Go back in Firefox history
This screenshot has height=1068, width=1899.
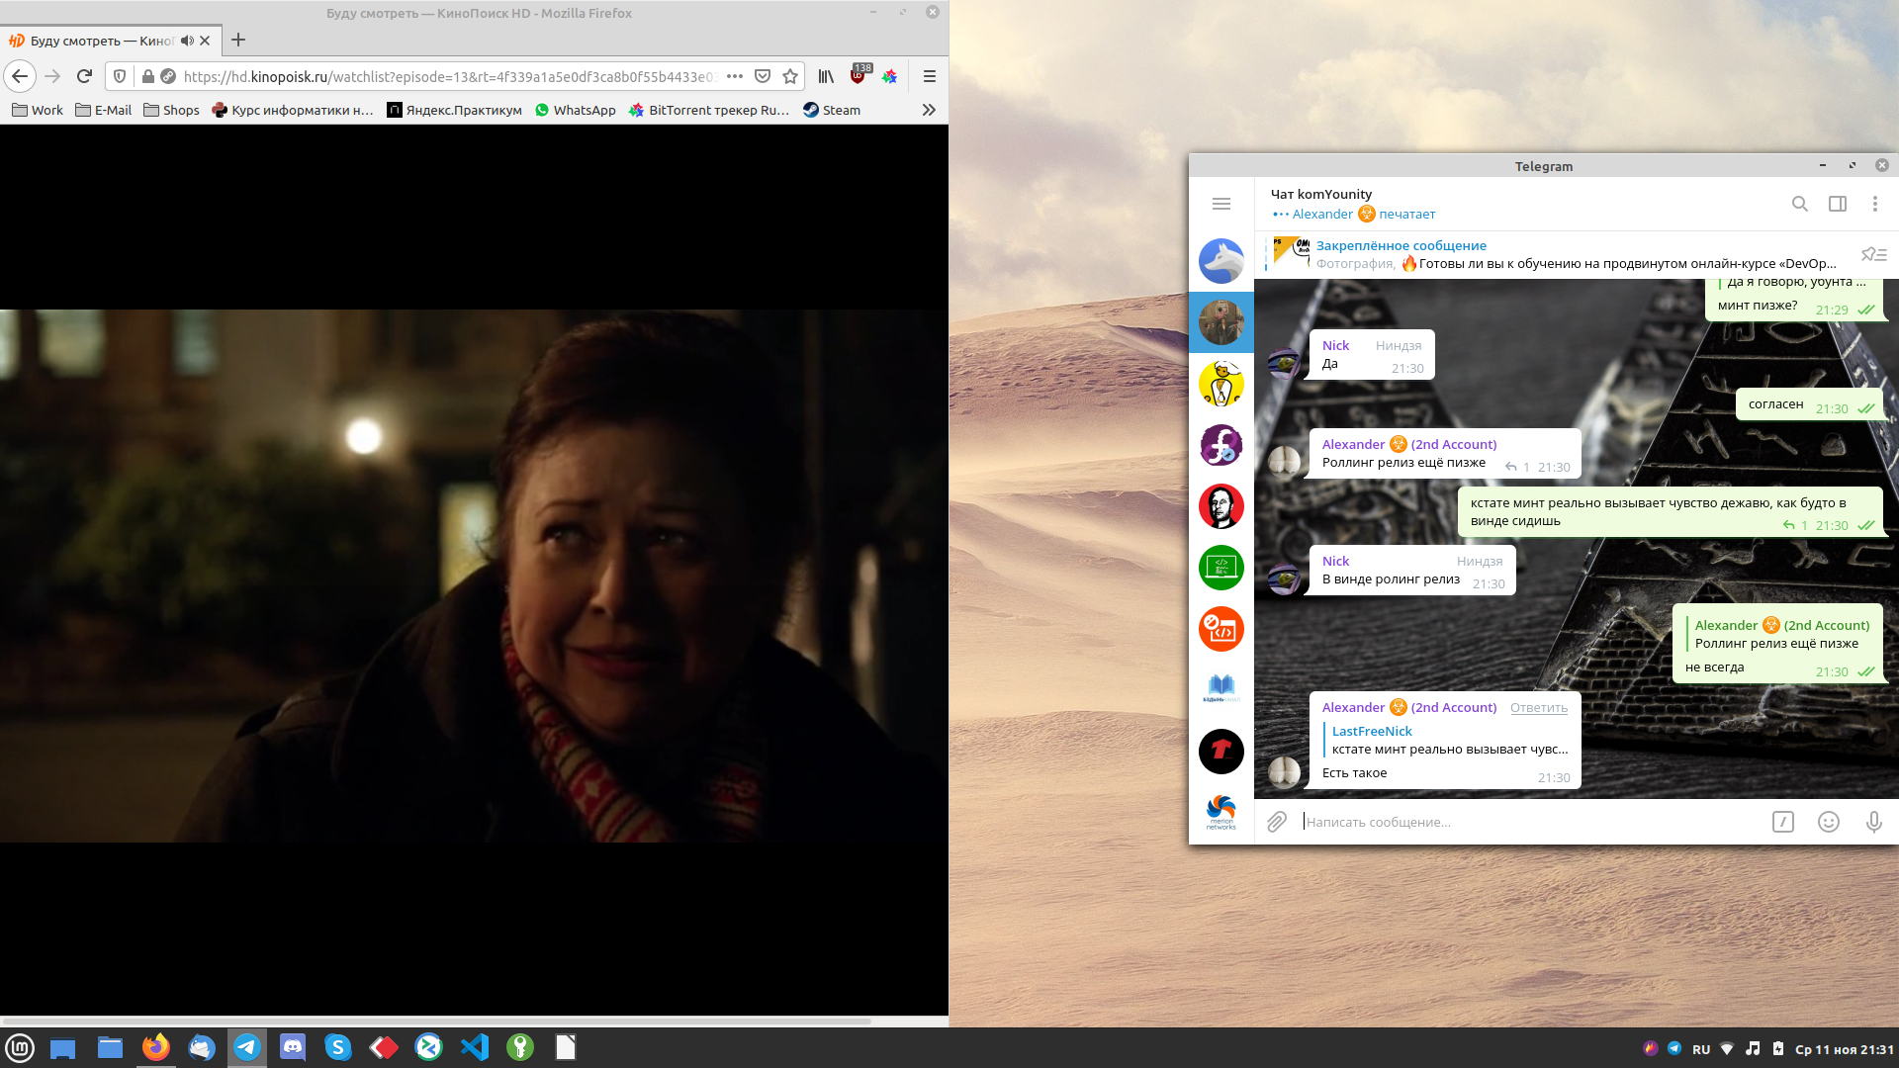coord(20,76)
